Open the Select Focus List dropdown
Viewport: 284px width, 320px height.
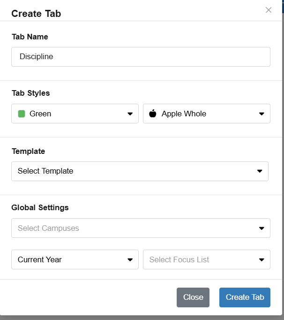point(207,259)
